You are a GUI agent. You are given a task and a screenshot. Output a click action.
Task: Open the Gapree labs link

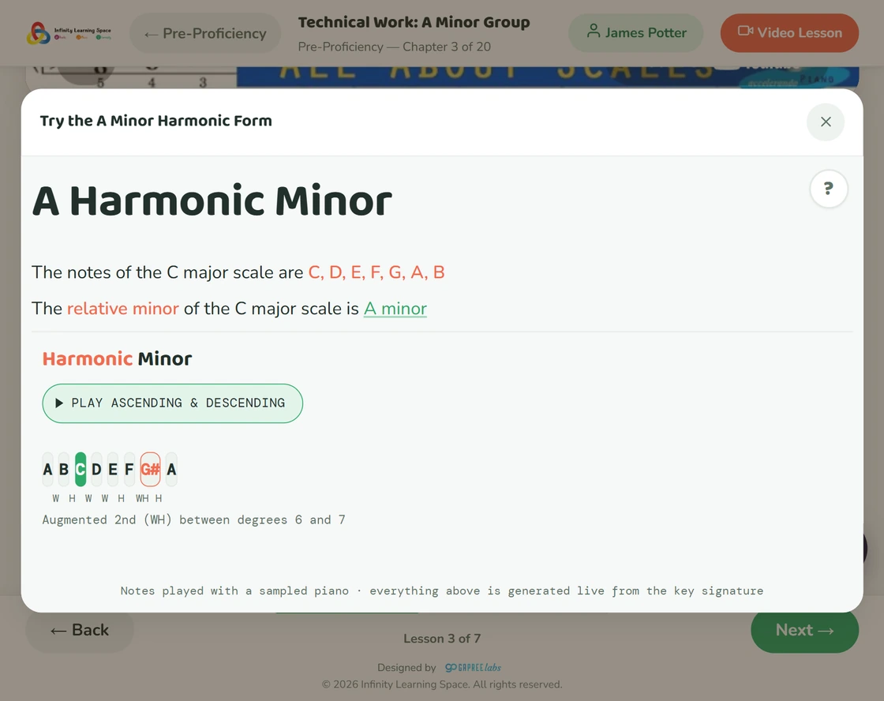(x=473, y=668)
